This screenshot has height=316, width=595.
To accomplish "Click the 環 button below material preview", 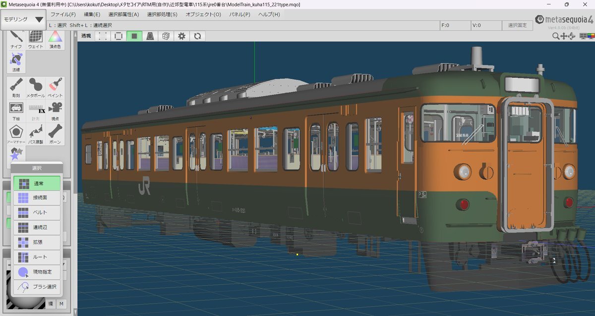I will pyautogui.click(x=51, y=304).
